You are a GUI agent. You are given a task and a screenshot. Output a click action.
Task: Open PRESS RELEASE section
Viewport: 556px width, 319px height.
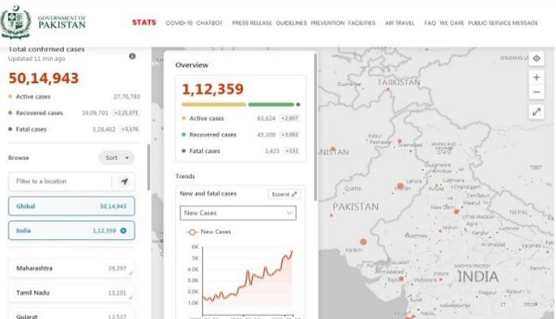click(x=252, y=23)
